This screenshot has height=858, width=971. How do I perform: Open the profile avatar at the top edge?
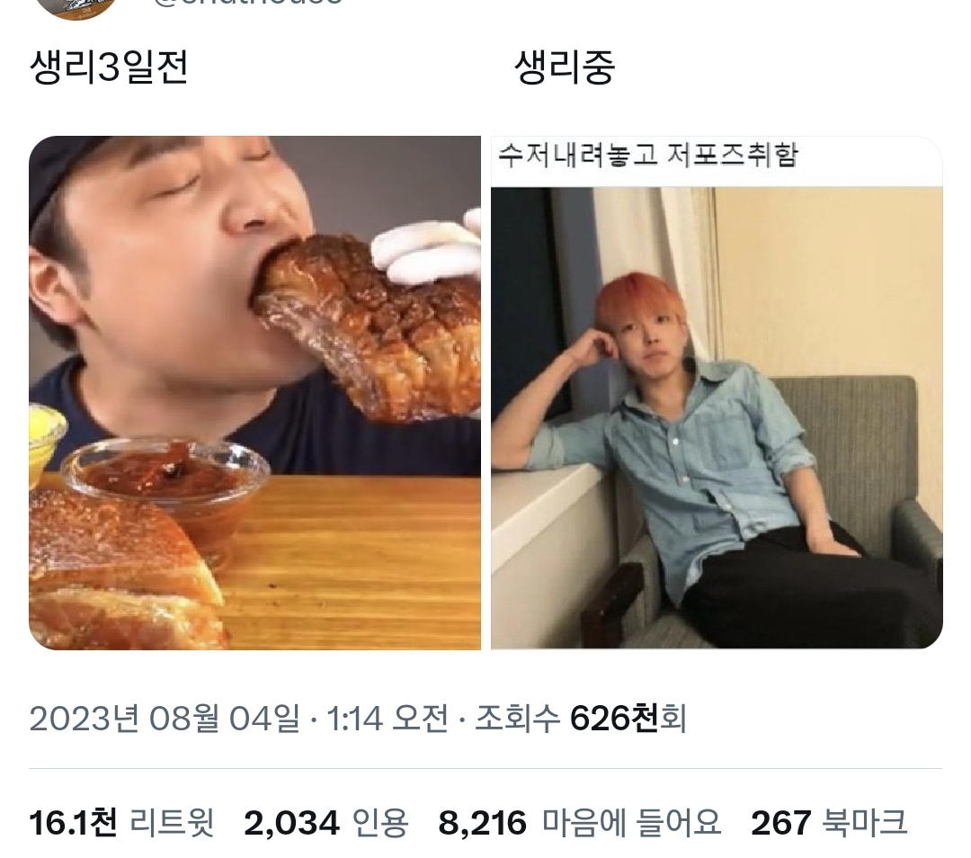76,7
